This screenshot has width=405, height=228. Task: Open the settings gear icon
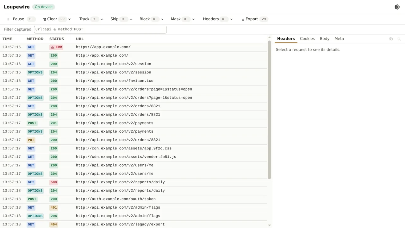[x=397, y=7]
